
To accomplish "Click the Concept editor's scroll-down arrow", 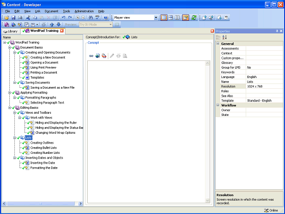I will tap(208, 201).
